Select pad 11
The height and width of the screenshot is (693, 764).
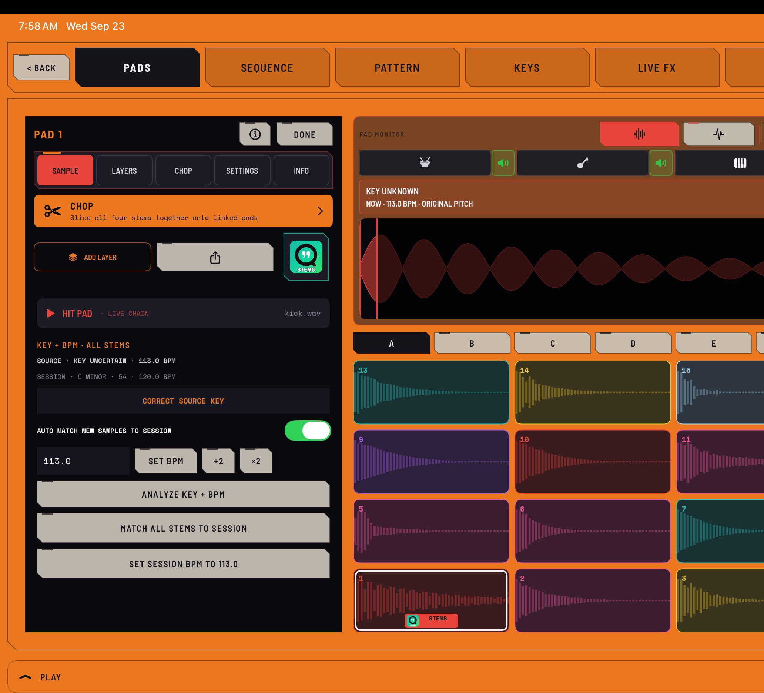(x=720, y=462)
